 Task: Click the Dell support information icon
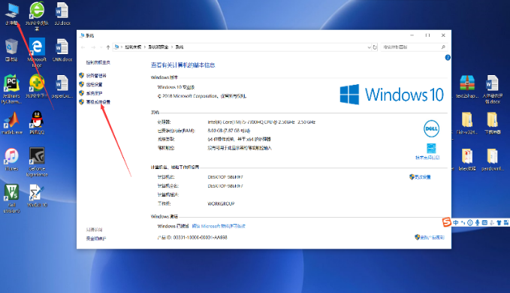[x=431, y=148]
